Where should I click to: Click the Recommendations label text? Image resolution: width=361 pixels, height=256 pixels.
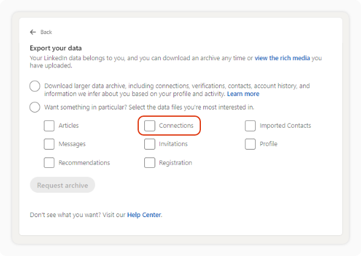point(84,162)
